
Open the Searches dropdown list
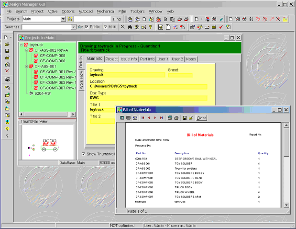point(74,27)
